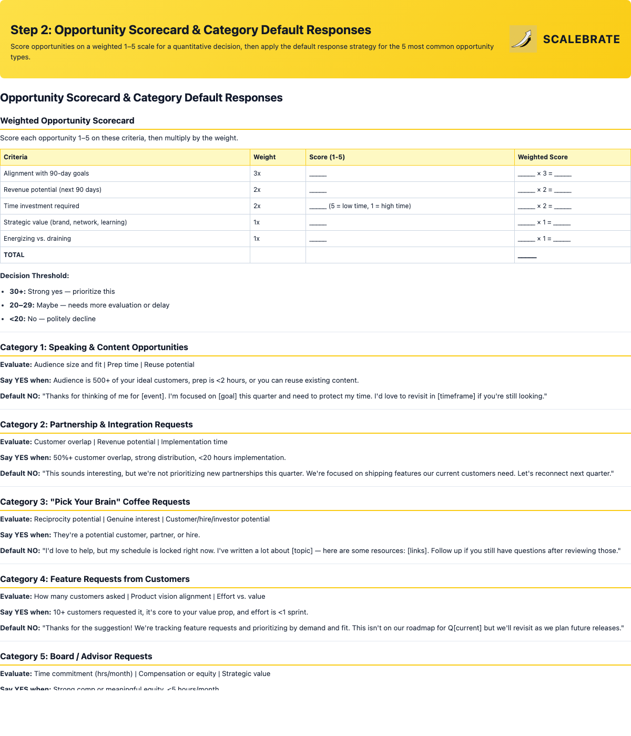Select 'Revenue potential (next 90 days)' cell
This screenshot has height=736, width=631.
pyautogui.click(x=125, y=190)
